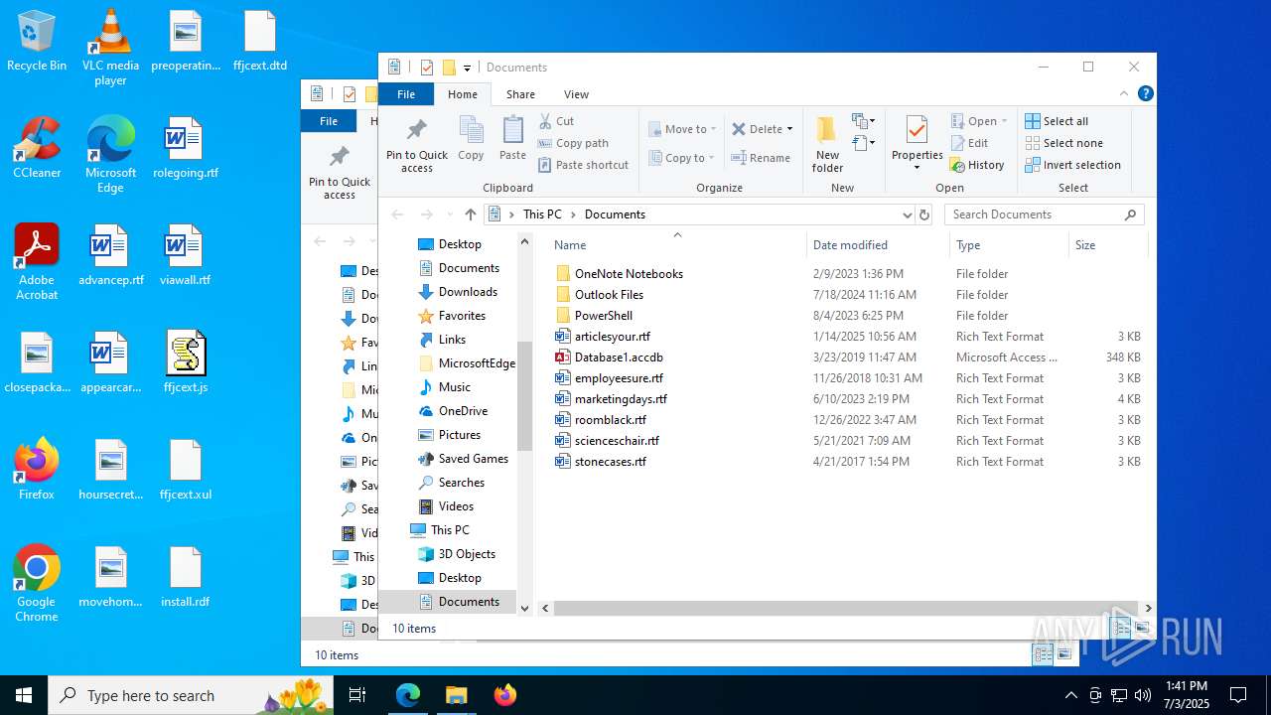This screenshot has width=1271, height=715.
Task: Sort by the Size column header
Action: pos(1107,245)
